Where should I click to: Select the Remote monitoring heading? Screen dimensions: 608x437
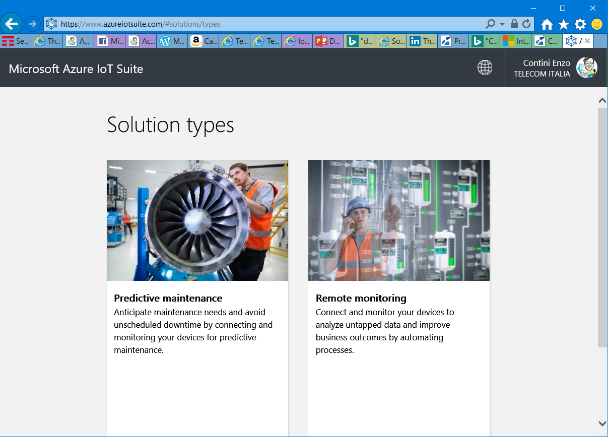pos(361,298)
